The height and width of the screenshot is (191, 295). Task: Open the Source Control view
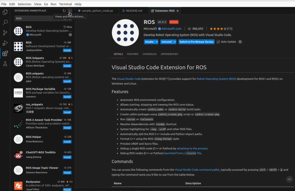coord(5,33)
